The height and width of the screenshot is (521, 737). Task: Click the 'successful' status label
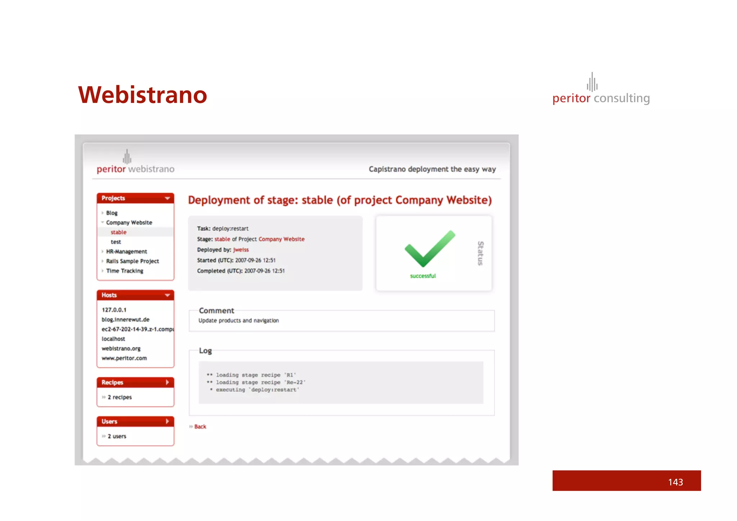pyautogui.click(x=423, y=276)
